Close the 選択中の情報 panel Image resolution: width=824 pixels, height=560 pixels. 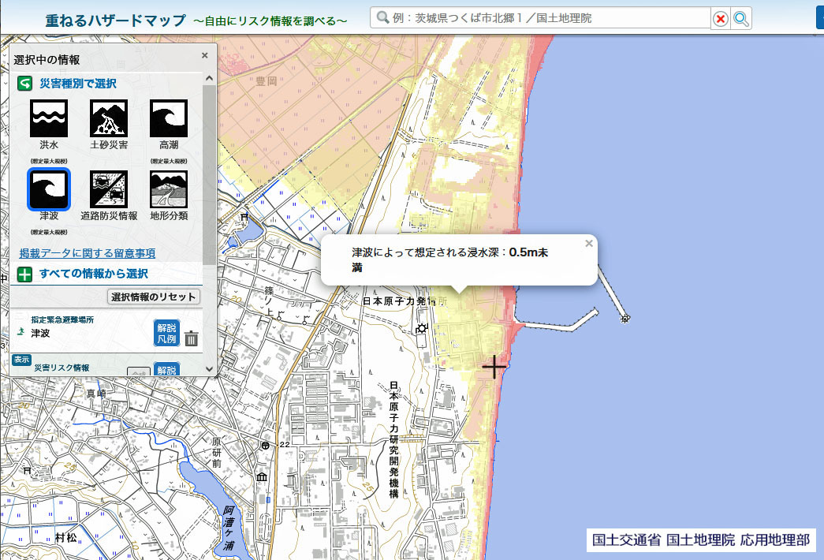point(204,55)
